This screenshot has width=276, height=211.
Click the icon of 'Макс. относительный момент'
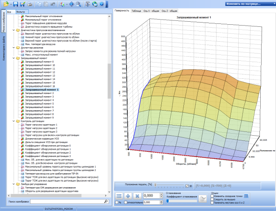click(23, 54)
